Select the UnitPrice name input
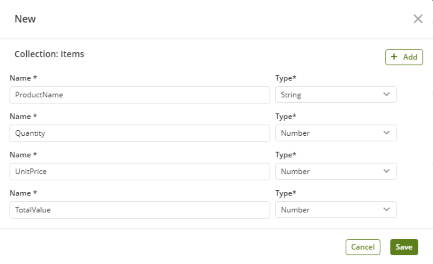The width and height of the screenshot is (433, 264). click(x=140, y=172)
